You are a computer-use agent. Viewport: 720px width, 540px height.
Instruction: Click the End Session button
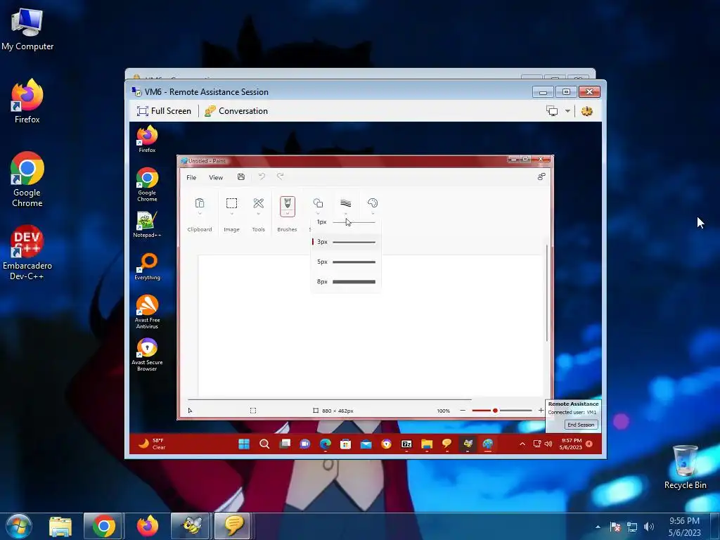coord(581,425)
